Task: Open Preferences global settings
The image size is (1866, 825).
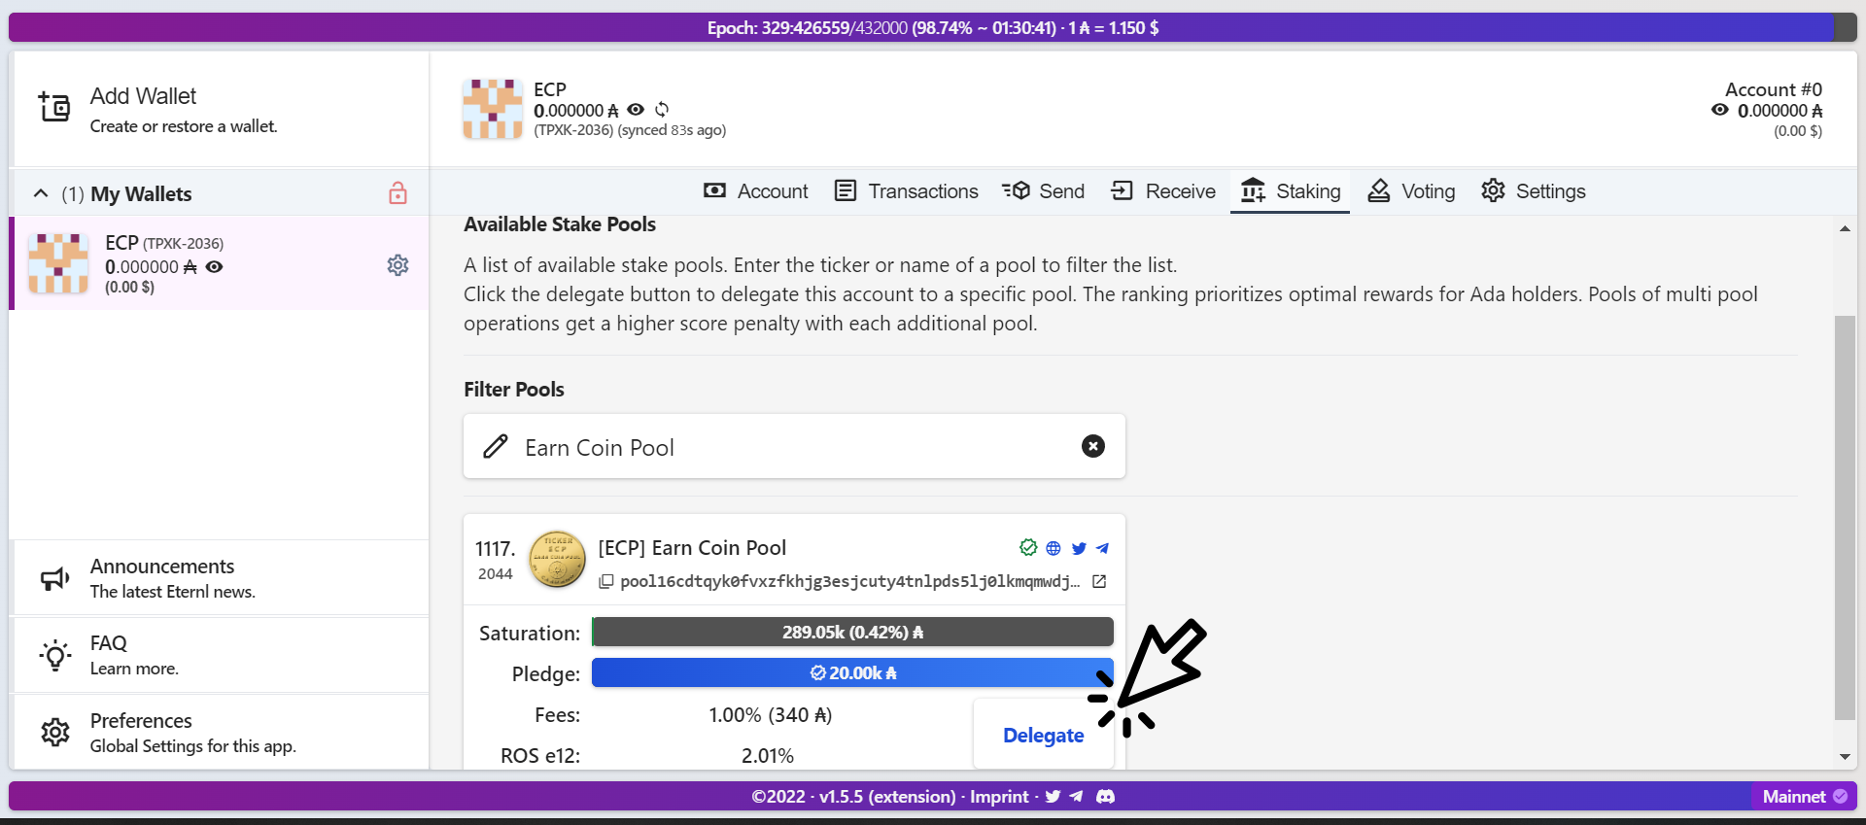Action: tap(220, 732)
